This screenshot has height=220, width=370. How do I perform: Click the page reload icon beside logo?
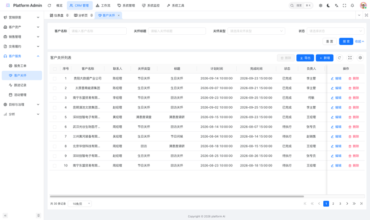[x=49, y=6]
